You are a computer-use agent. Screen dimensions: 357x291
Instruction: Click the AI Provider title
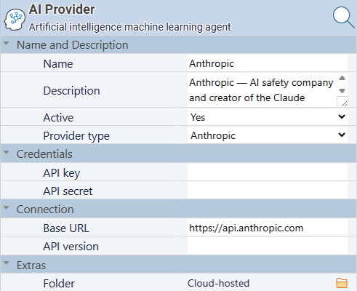[x=62, y=9]
